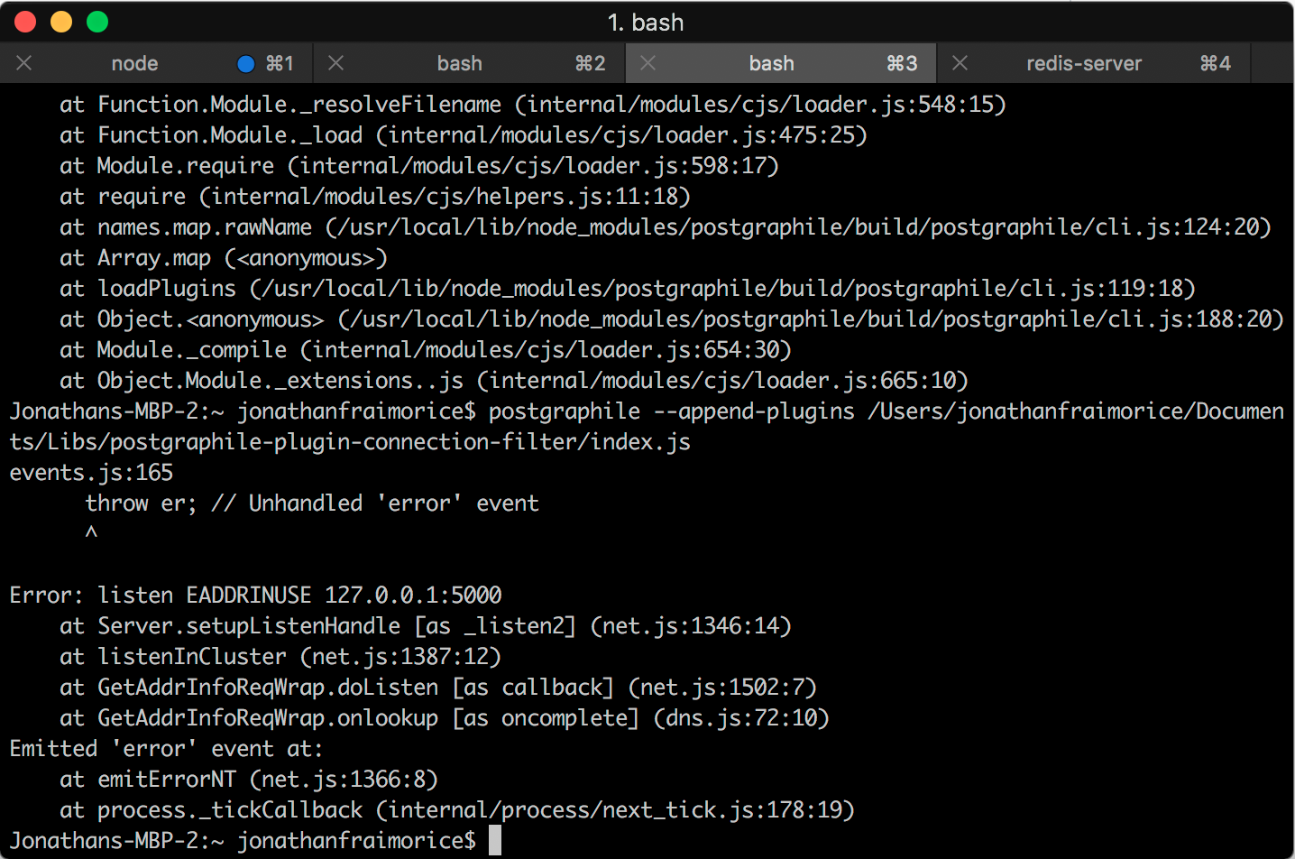
Task: Select the currently active bash ⌘3 tab
Action: coord(772,63)
